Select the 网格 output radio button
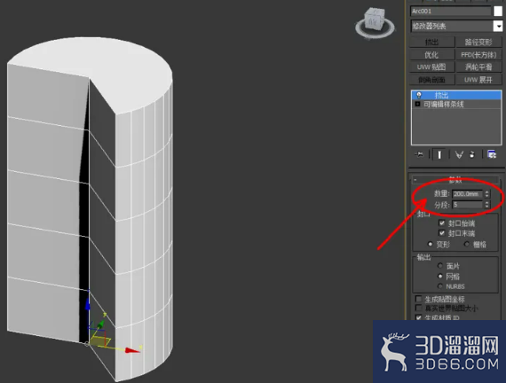Viewport: 506px width, 383px height. (x=439, y=277)
